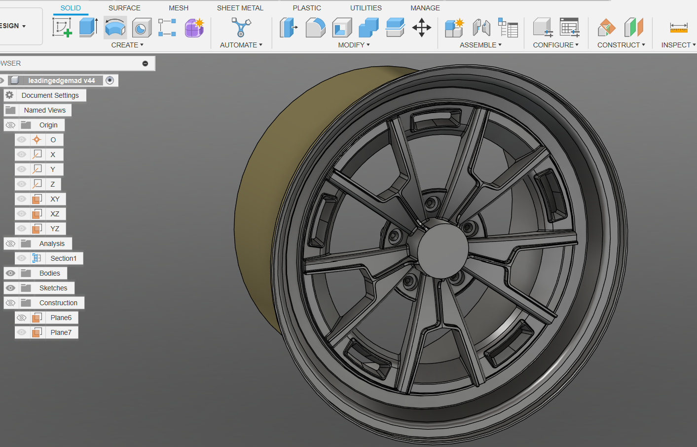
Task: Expand the CREATE dropdown menu
Action: pyautogui.click(x=127, y=45)
